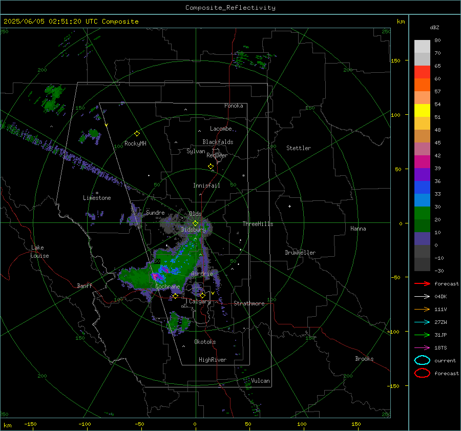The height and width of the screenshot is (431, 461).
Task: Pick the bright yellow 51–54 dBZ swatch
Action: pyautogui.click(x=422, y=110)
